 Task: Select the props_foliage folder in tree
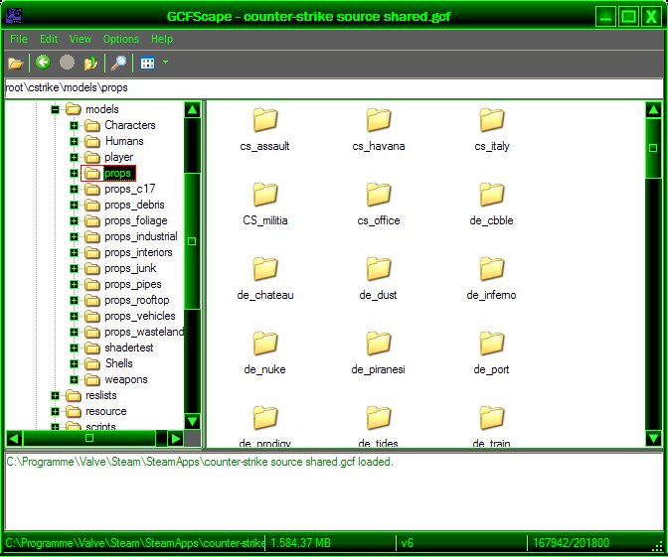coord(136,220)
